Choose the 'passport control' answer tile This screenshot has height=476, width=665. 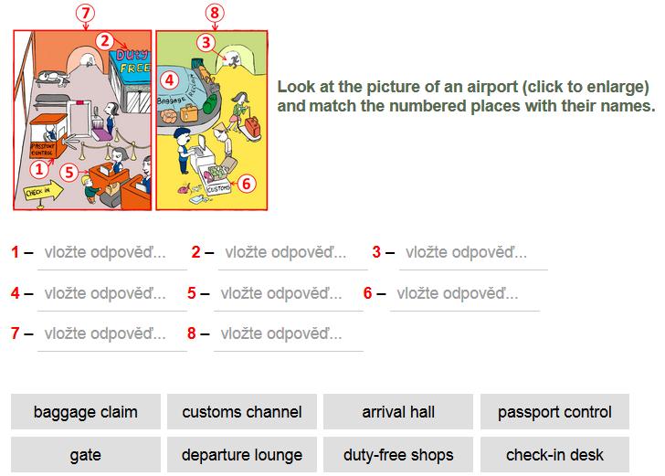pos(554,411)
